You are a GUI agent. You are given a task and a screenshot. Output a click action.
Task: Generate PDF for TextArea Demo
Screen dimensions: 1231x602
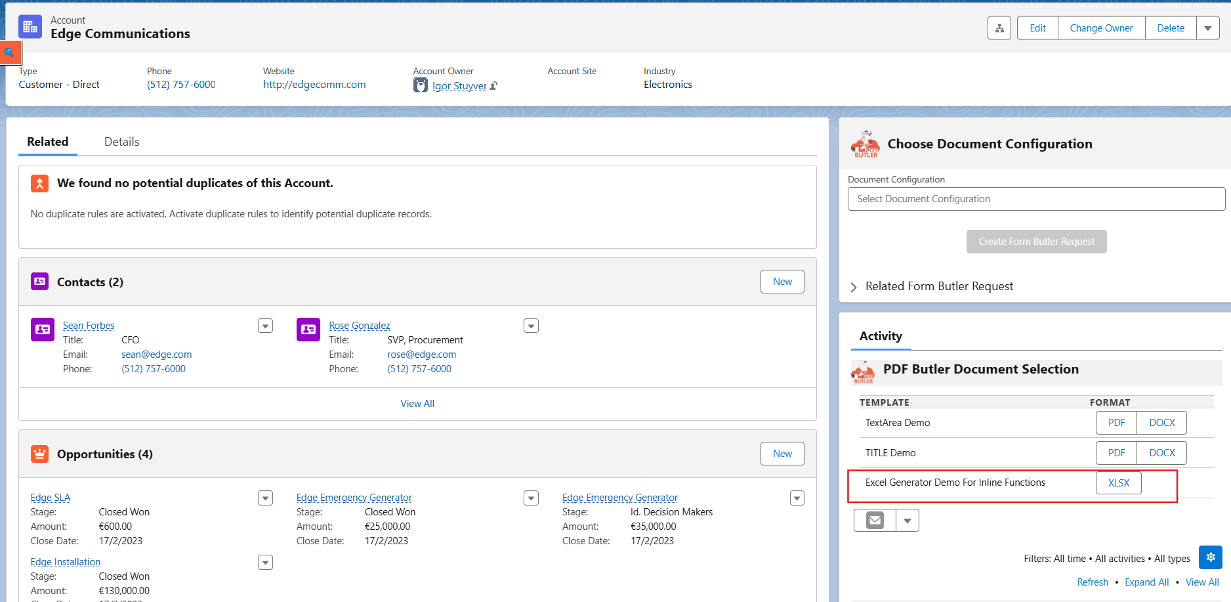pyautogui.click(x=1116, y=423)
